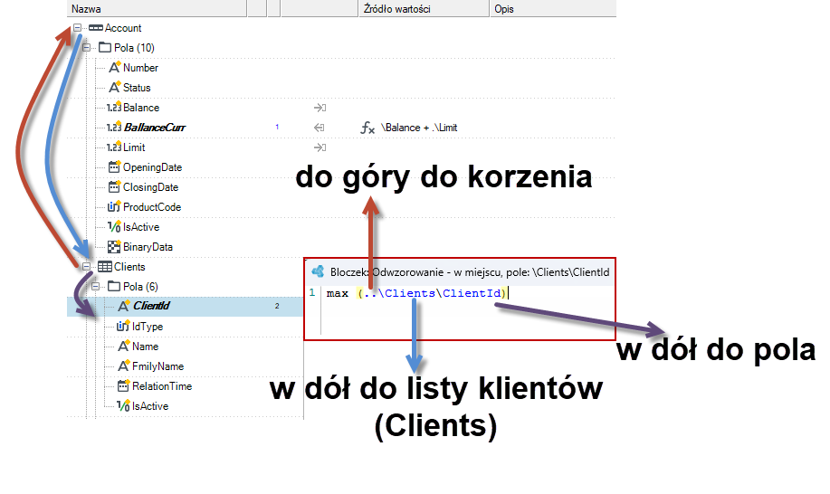Select the Balance field row
This screenshot has width=830, height=494.
tap(141, 108)
